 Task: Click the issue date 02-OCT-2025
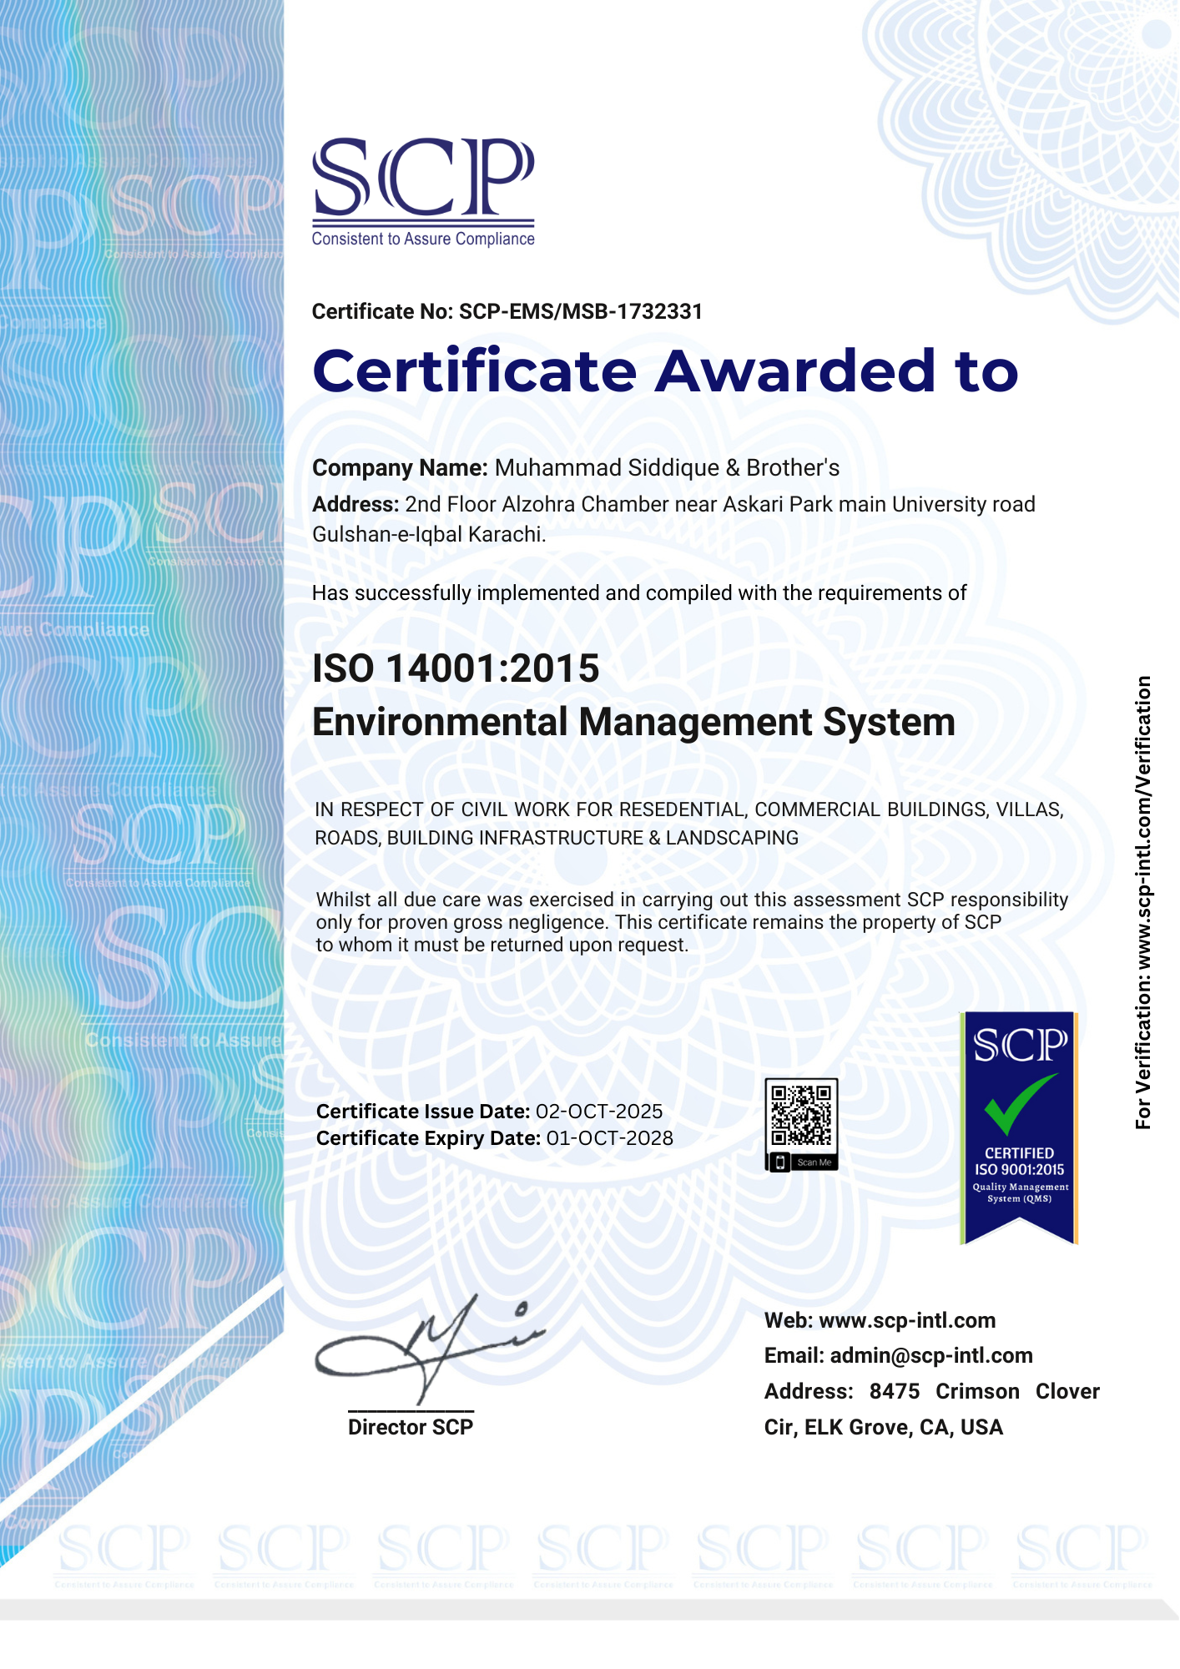click(598, 1112)
